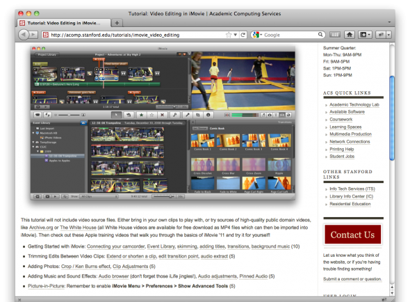Open Info Tech Services (ITS) link

[352, 189]
